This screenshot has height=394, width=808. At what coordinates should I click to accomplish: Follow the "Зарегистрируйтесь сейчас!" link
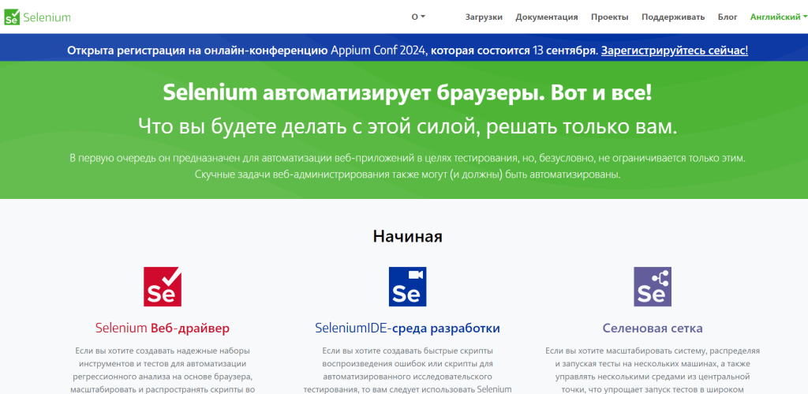click(675, 51)
